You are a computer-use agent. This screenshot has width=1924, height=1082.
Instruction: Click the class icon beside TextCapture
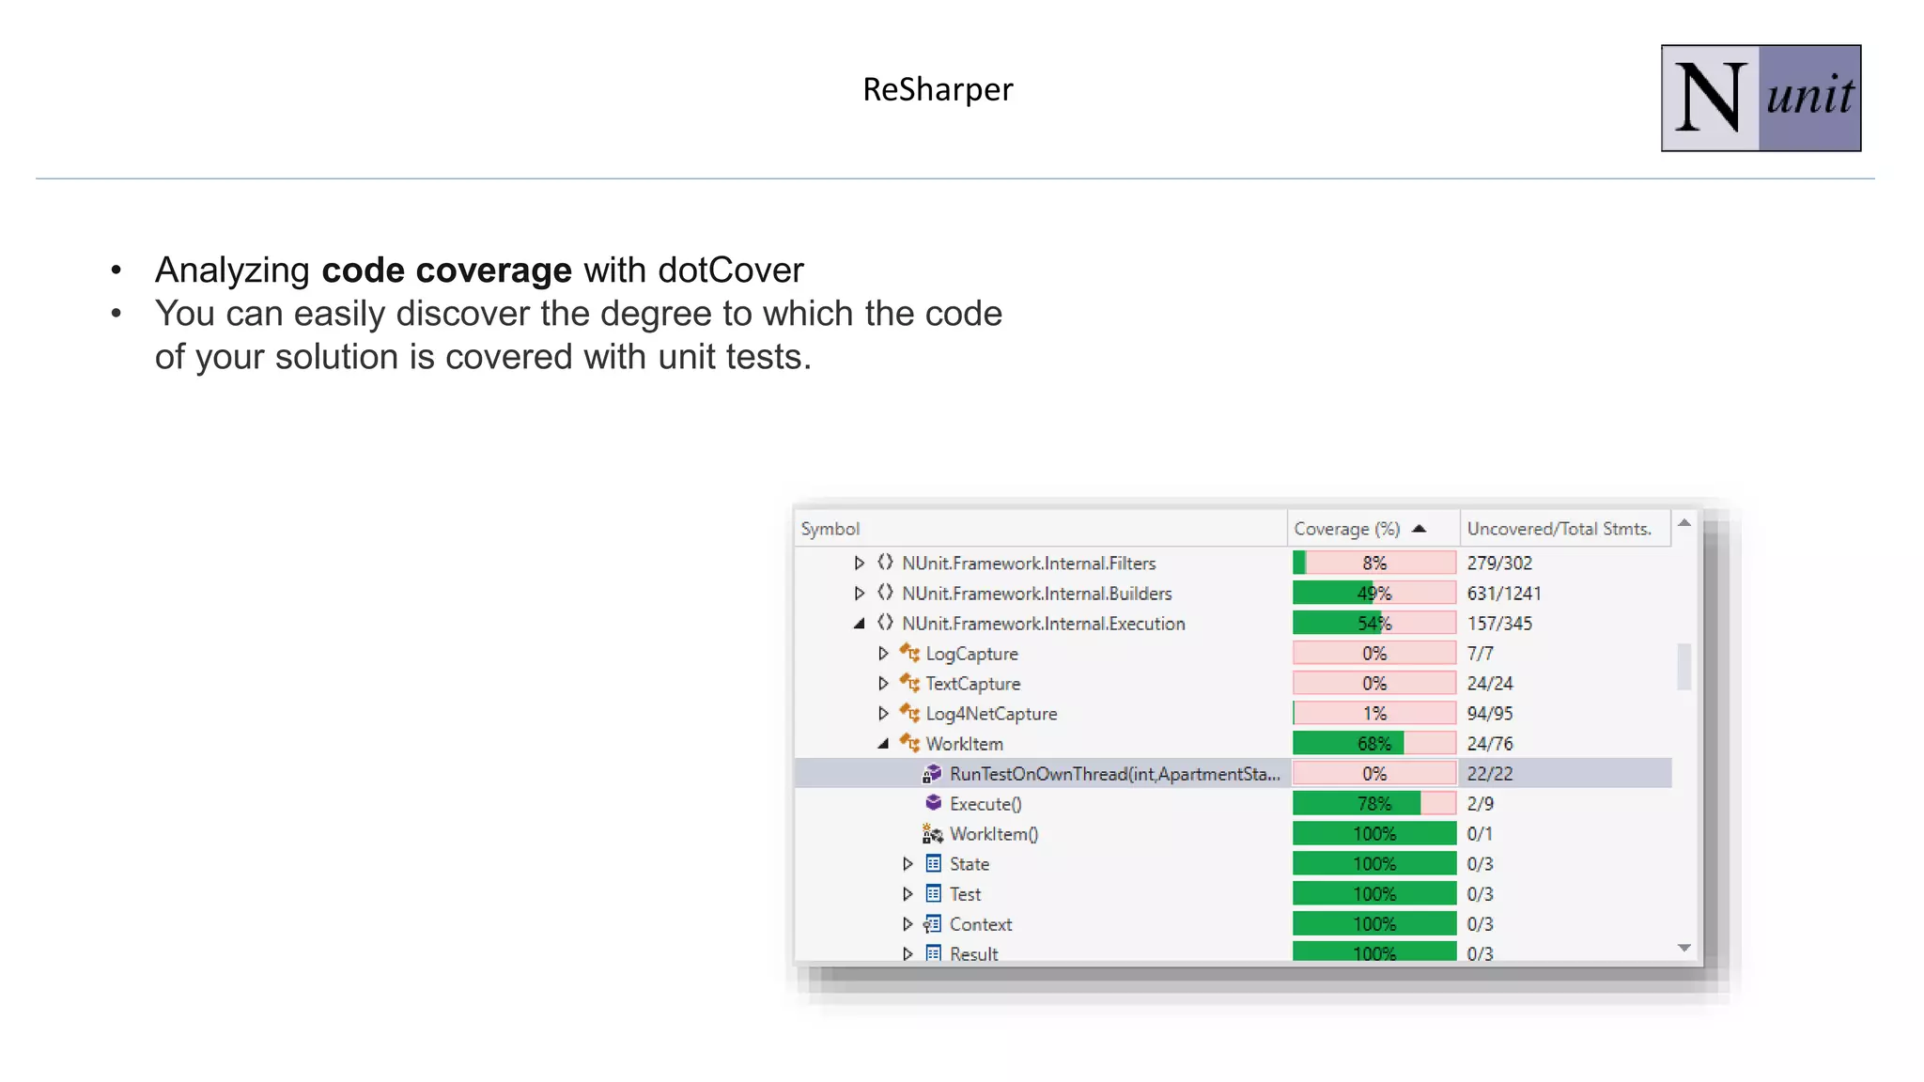click(909, 683)
